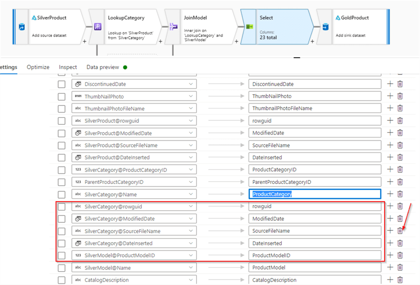Screen dimensions: 420x285
Task: Check the ThumbNailPhoto mapping row checkbox
Action: pos(61,96)
